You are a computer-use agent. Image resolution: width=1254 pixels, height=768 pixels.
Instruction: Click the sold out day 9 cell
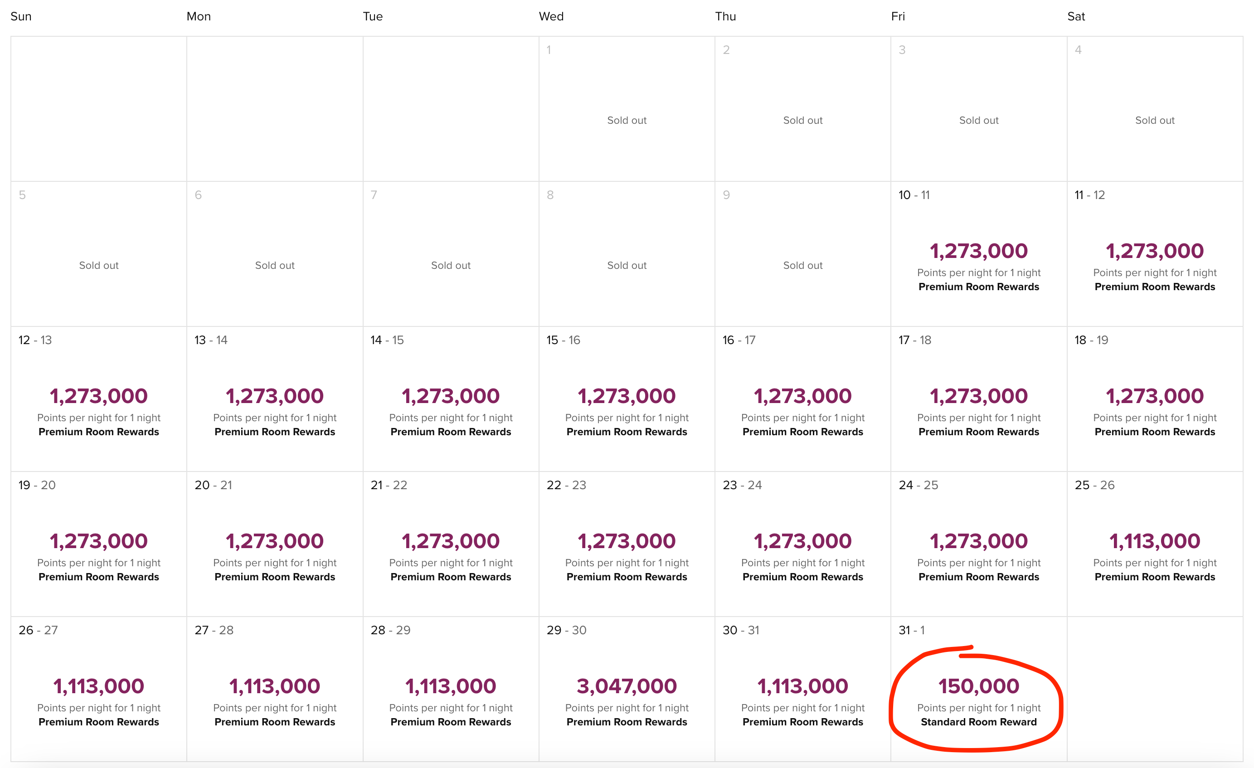coord(802,254)
